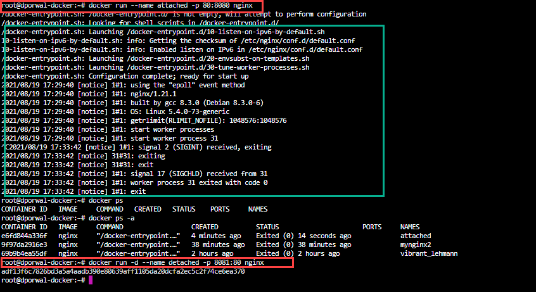Screen dimensions: 536x292
Task: Select the container name 'vibrant_lehmann'
Action: click(429, 254)
